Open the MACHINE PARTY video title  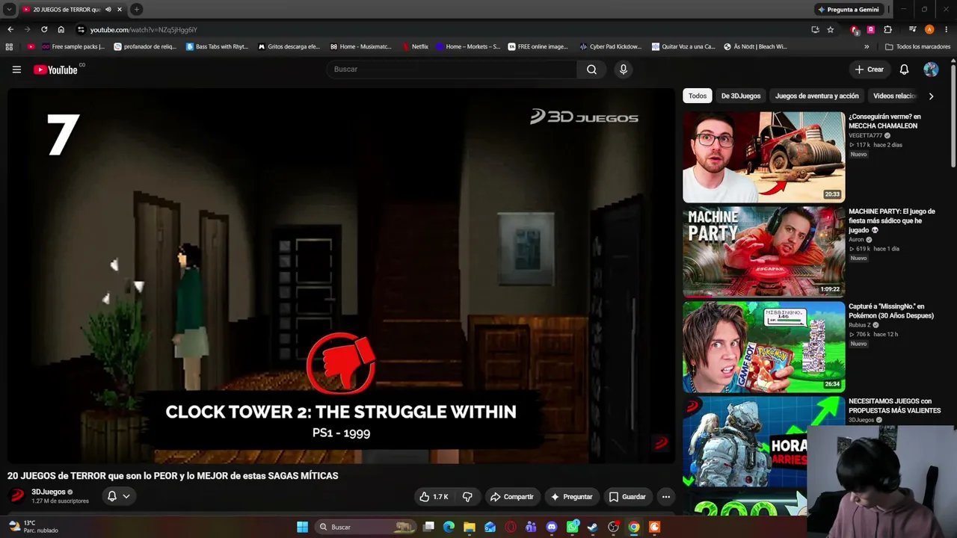tap(891, 220)
